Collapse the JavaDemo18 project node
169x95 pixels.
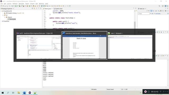pyautogui.click(x=1, y=11)
